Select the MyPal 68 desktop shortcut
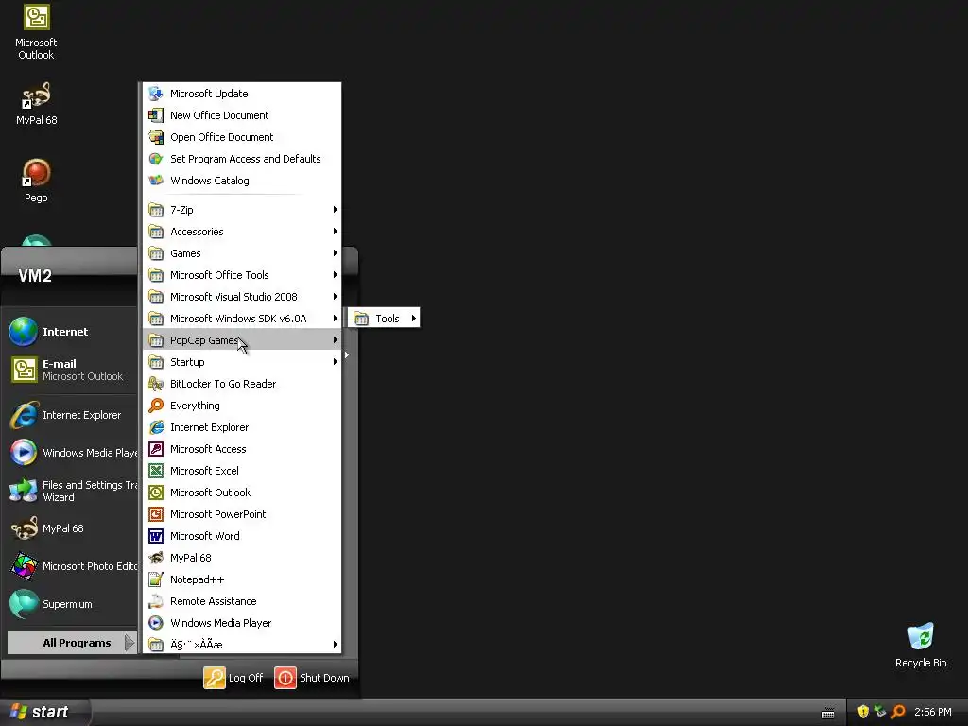This screenshot has height=726, width=968. (x=36, y=104)
